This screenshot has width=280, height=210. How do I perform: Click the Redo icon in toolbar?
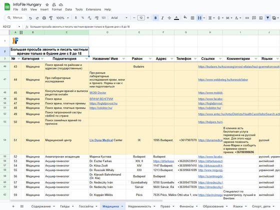tap(37, 18)
